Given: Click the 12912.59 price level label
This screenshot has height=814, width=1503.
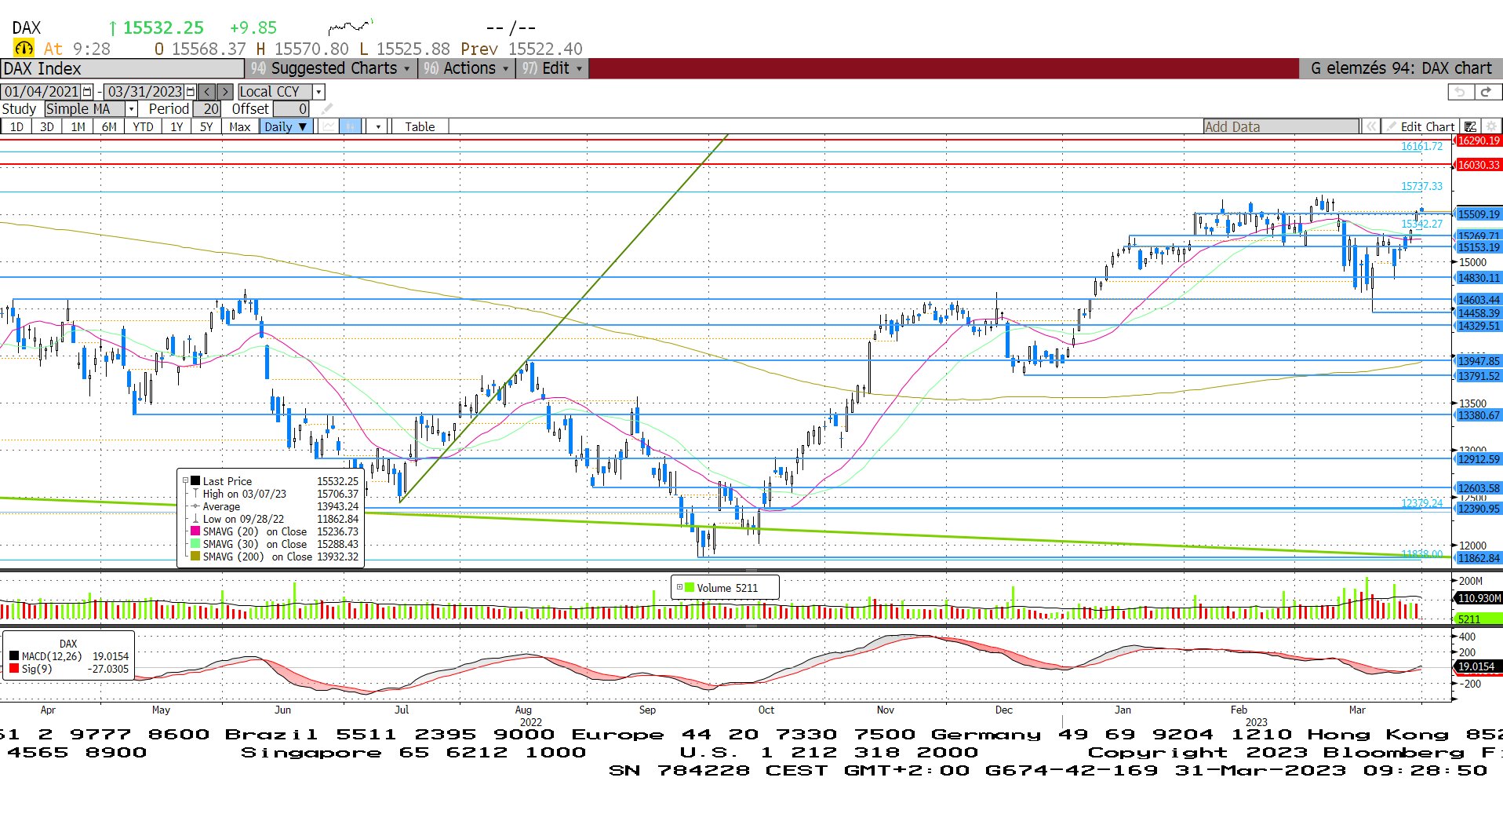Looking at the screenshot, I should pyautogui.click(x=1478, y=459).
